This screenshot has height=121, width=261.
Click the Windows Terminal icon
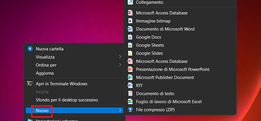click(x=30, y=84)
